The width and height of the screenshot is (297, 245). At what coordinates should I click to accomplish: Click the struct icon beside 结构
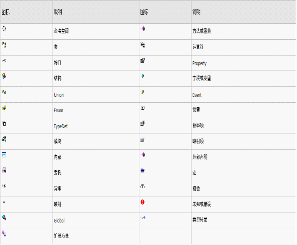tap(4, 76)
